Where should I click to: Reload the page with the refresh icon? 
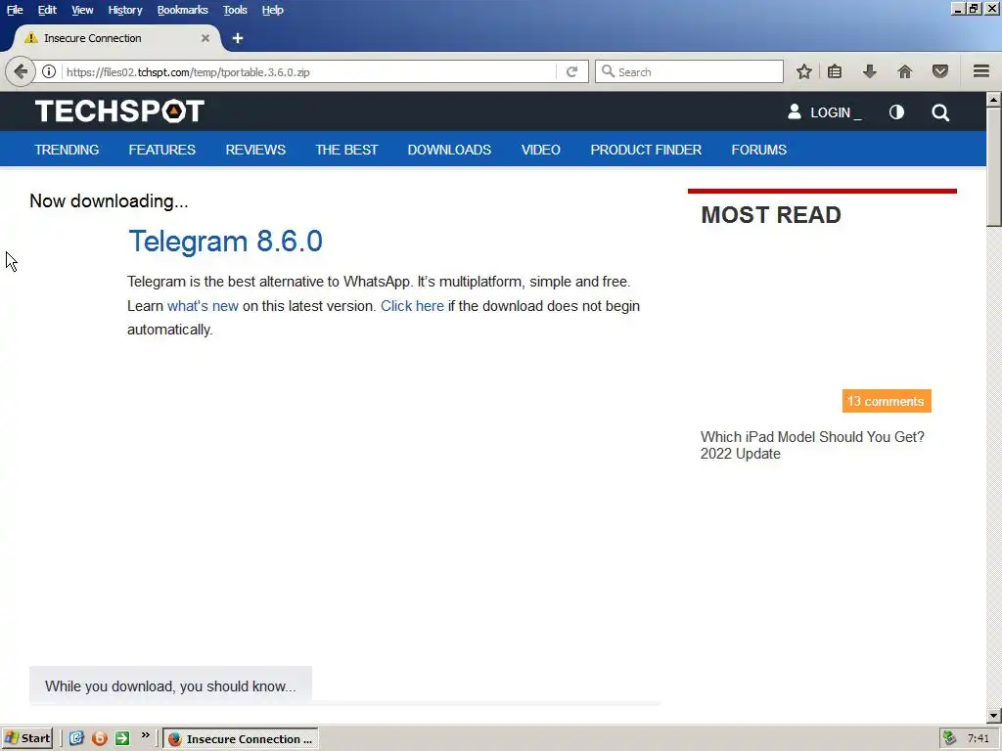(x=571, y=71)
